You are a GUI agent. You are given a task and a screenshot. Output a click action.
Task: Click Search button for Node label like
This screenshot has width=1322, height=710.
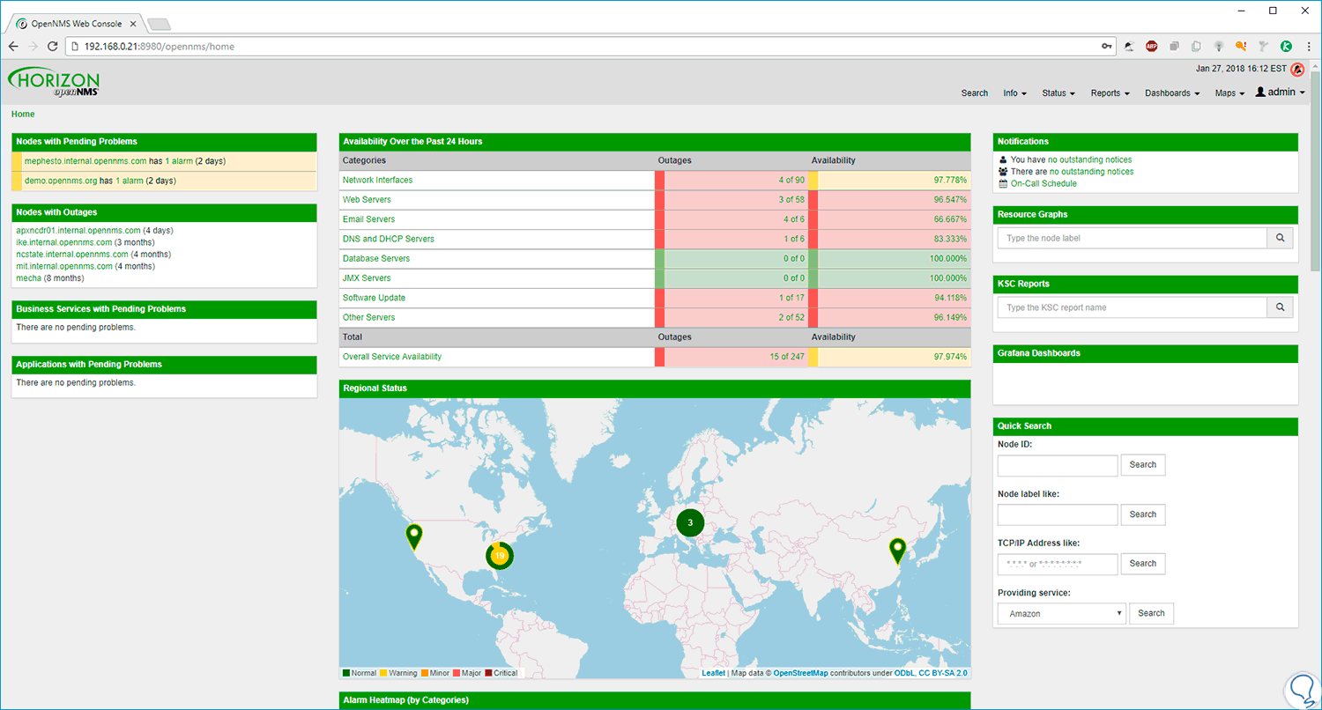1143,514
